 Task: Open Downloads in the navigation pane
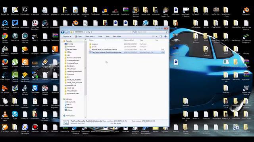pos(71,47)
